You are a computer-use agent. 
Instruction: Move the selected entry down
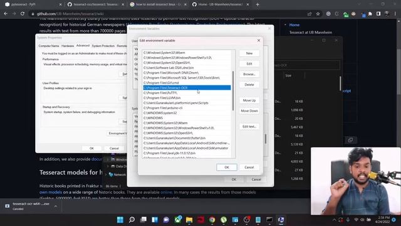249,111
